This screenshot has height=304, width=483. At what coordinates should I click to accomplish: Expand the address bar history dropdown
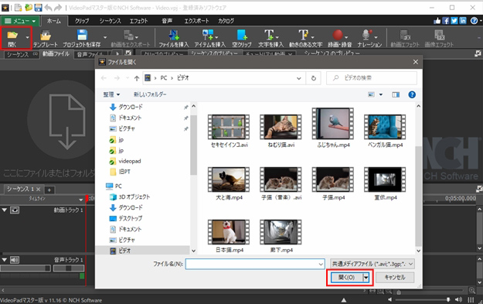click(298, 78)
